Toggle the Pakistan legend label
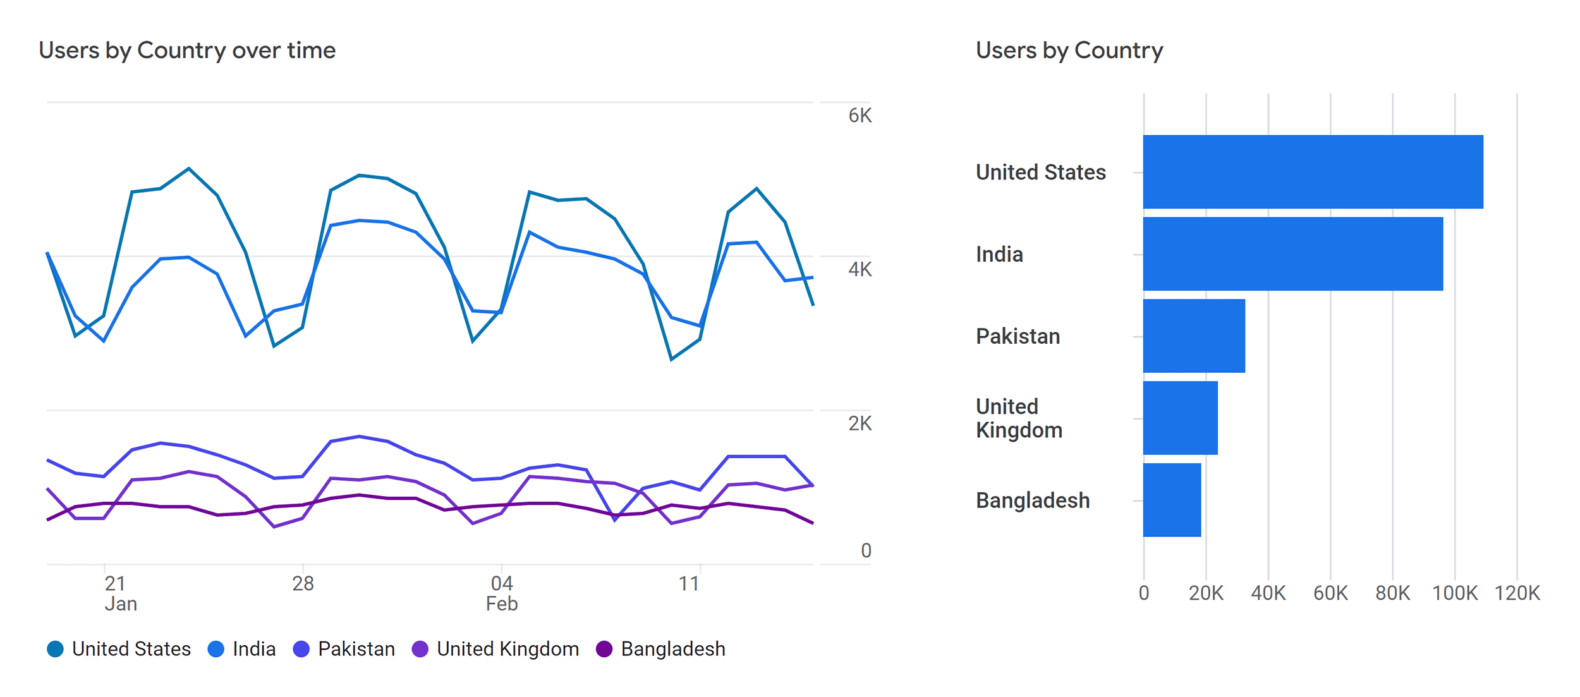This screenshot has height=697, width=1580. tap(356, 649)
